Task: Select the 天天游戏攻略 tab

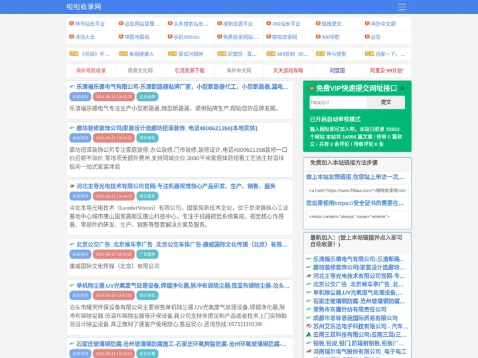Action: [288, 71]
